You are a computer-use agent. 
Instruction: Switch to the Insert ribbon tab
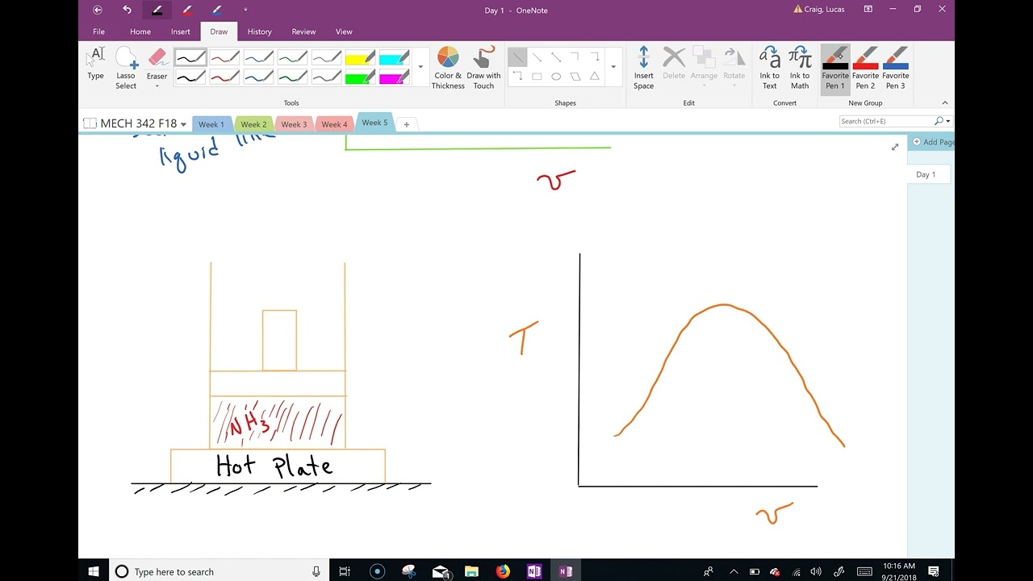coord(181,31)
